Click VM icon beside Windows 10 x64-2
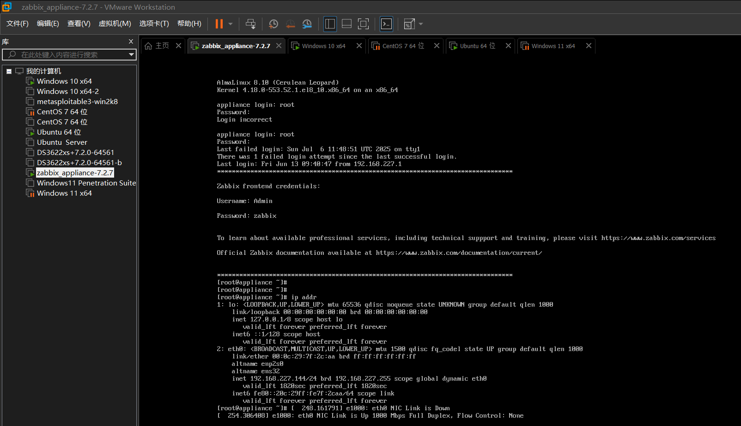Screen dimensions: 741x426 click(30, 92)
